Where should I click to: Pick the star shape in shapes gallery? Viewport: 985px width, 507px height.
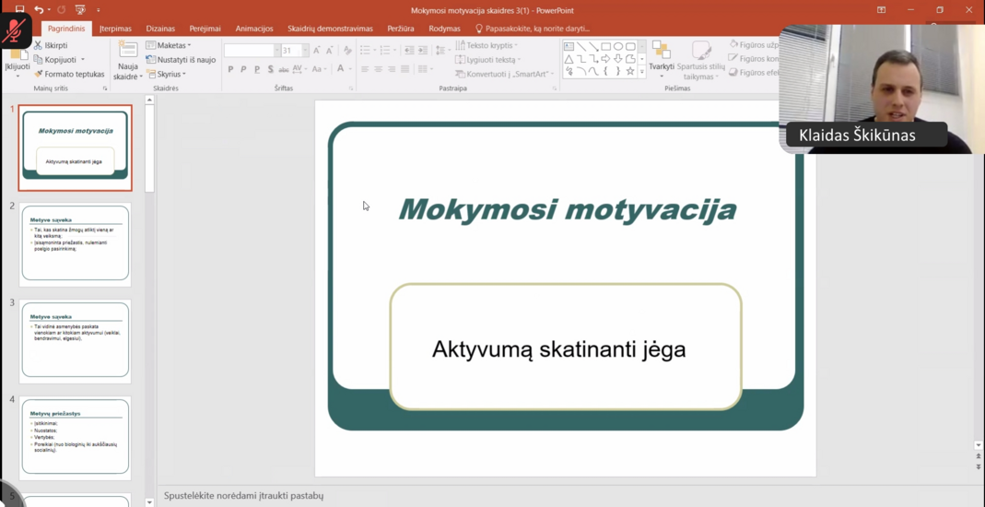click(630, 71)
